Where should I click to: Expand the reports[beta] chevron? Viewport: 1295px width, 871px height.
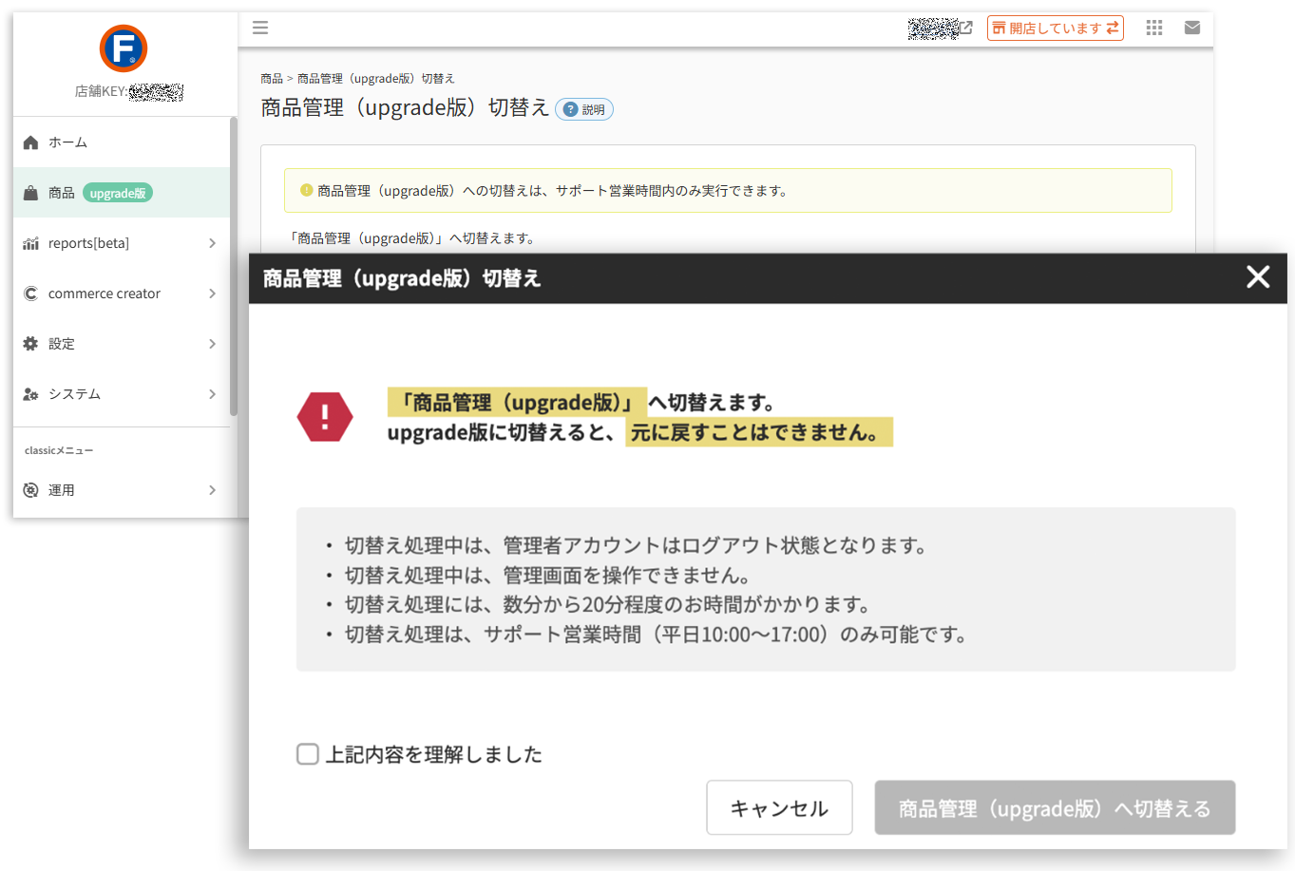(x=212, y=243)
